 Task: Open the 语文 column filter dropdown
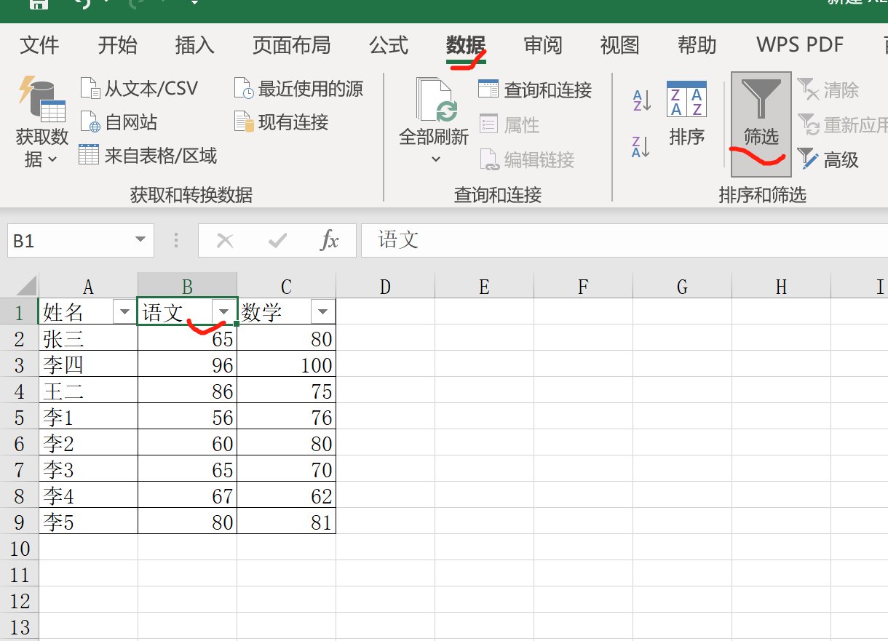(223, 311)
